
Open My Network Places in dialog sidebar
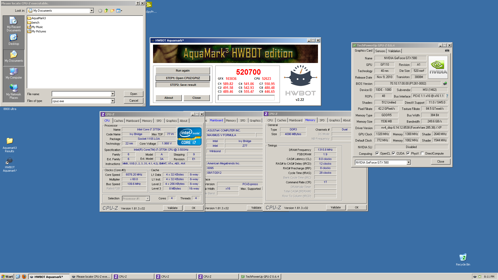coord(14,92)
